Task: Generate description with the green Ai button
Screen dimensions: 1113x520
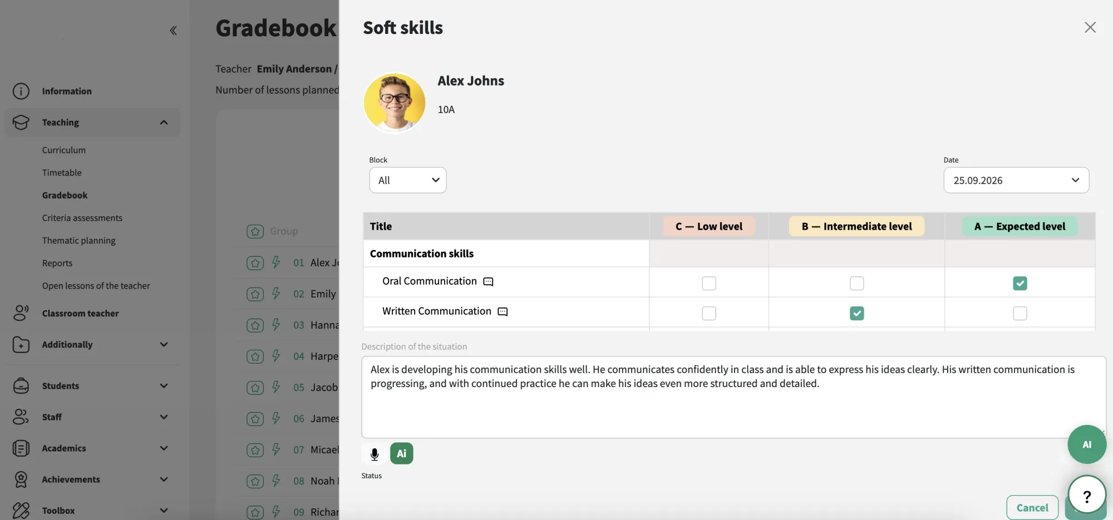Action: (402, 453)
